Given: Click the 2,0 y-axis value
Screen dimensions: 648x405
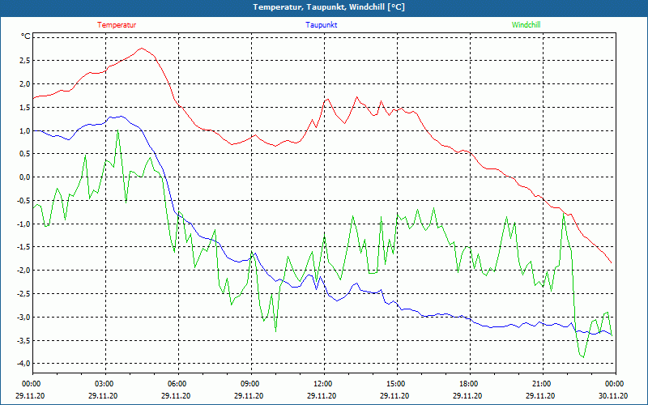Looking at the screenshot, I should (25, 84).
